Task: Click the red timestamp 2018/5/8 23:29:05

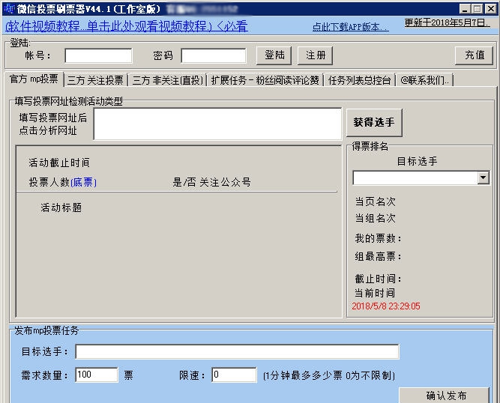Action: click(x=386, y=306)
